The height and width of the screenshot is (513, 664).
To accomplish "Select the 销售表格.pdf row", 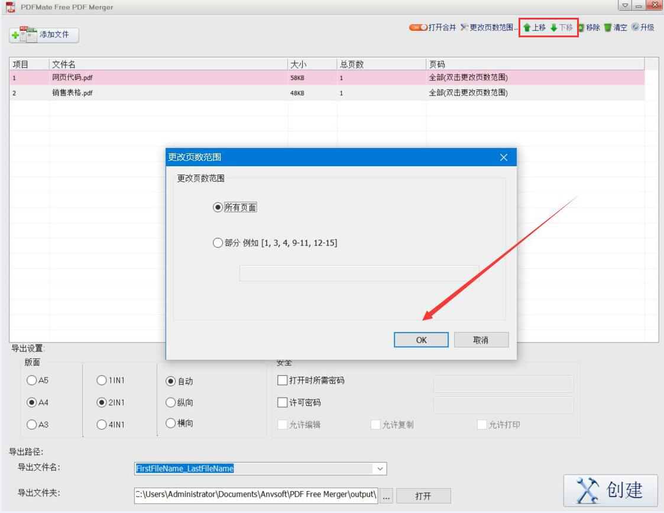I will pos(327,93).
